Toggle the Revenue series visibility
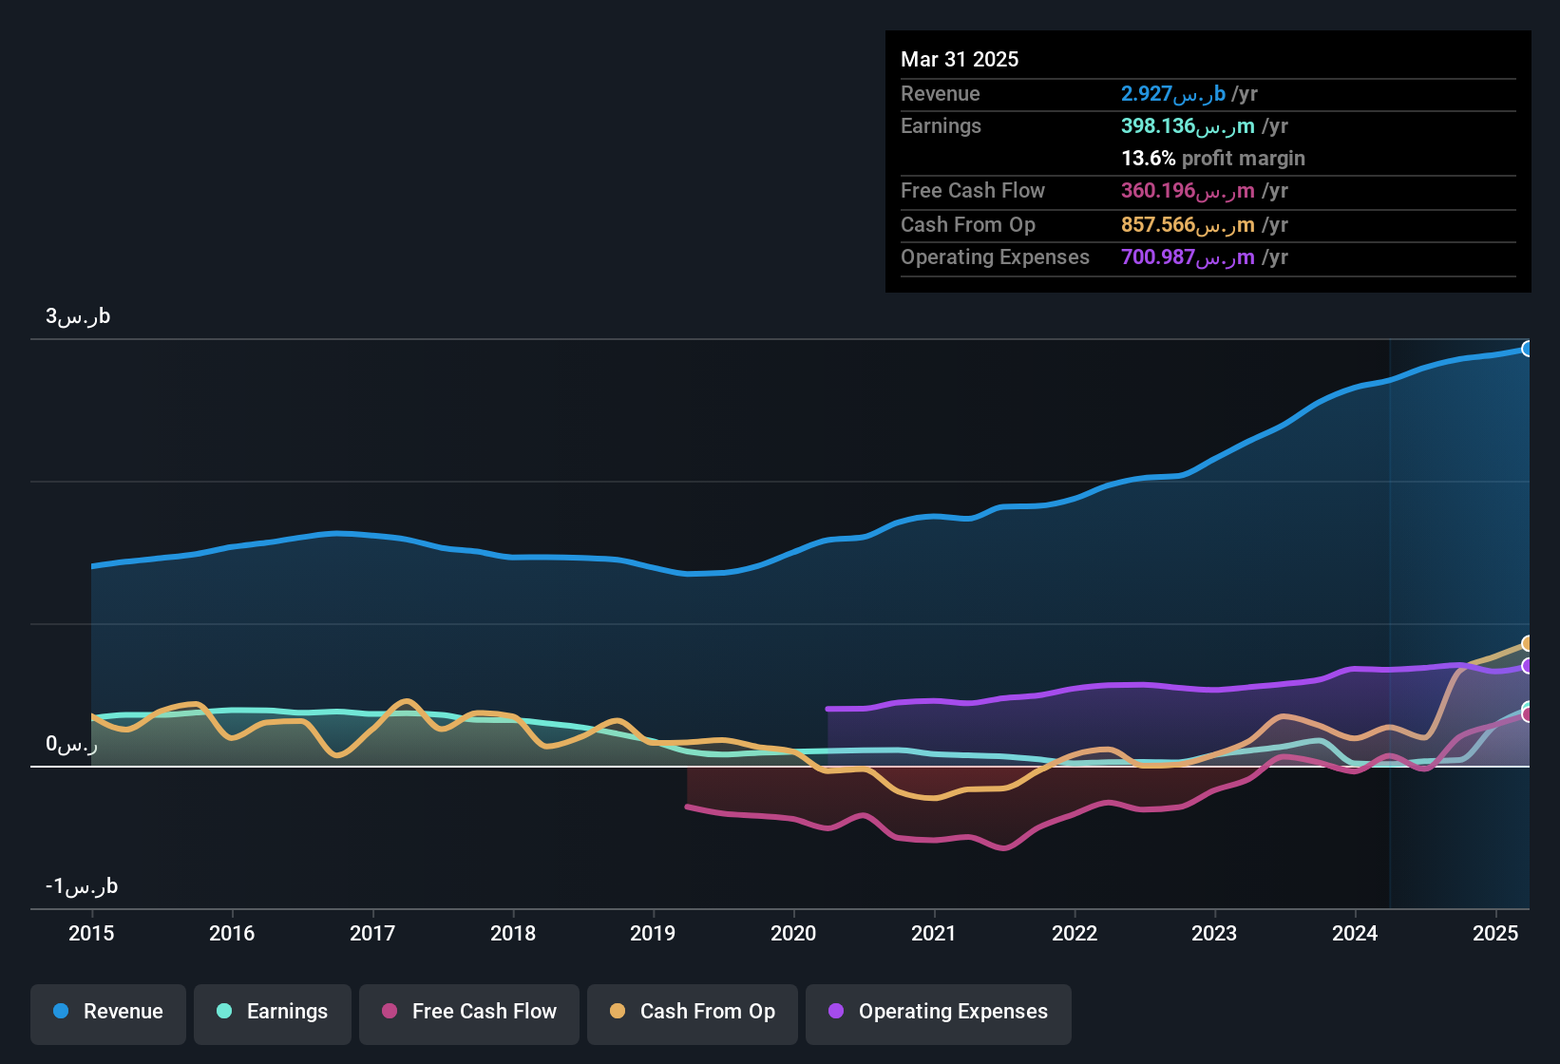The width and height of the screenshot is (1560, 1064). pos(107,1012)
